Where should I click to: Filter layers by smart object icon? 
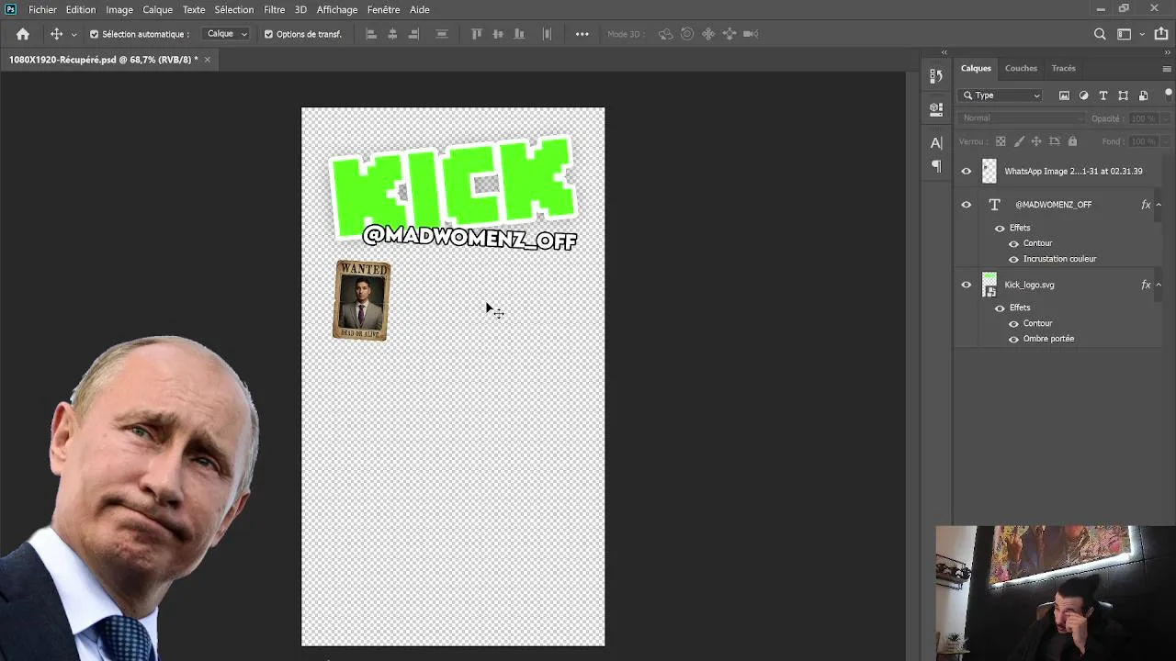click(x=1143, y=95)
